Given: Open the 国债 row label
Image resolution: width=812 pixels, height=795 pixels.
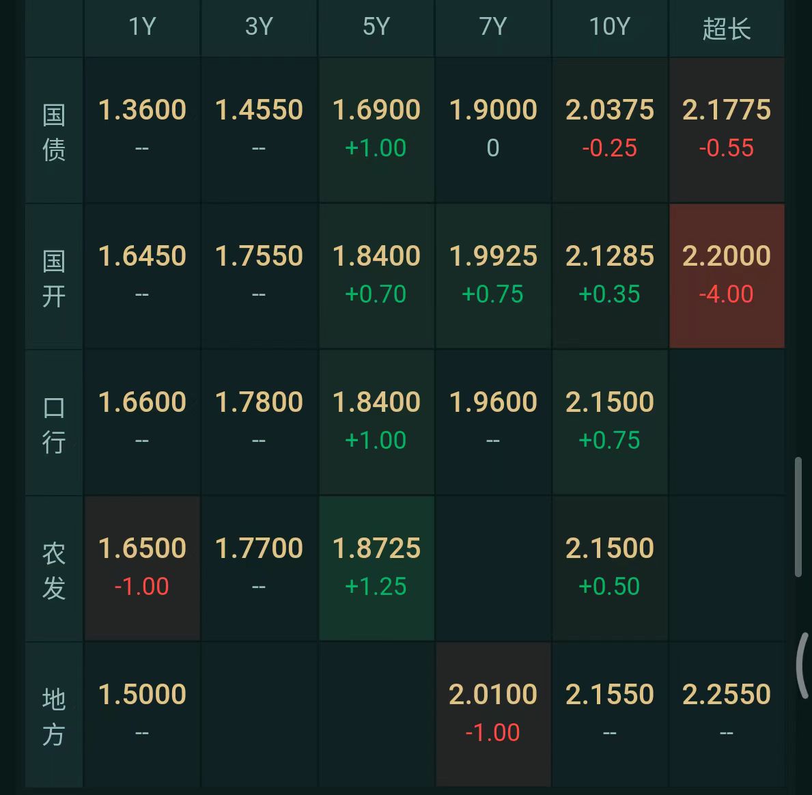Looking at the screenshot, I should [54, 130].
